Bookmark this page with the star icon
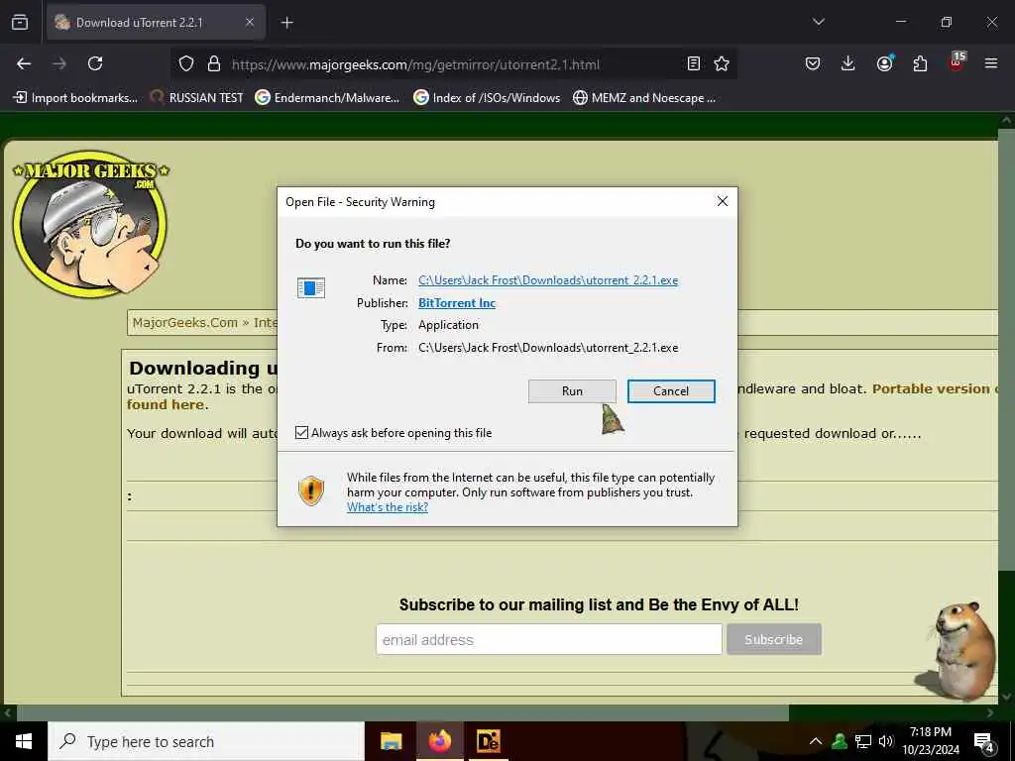Viewport: 1015px width, 761px height. pyautogui.click(x=722, y=63)
